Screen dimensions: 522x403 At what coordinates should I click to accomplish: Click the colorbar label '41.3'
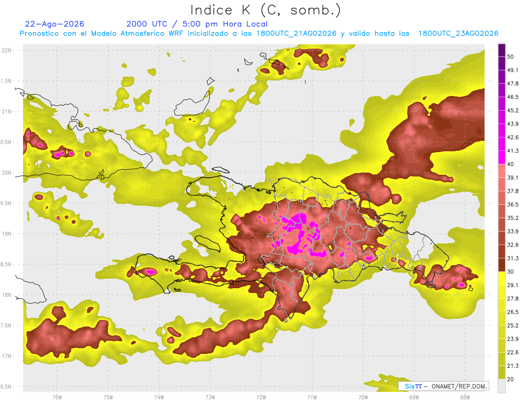click(513, 151)
